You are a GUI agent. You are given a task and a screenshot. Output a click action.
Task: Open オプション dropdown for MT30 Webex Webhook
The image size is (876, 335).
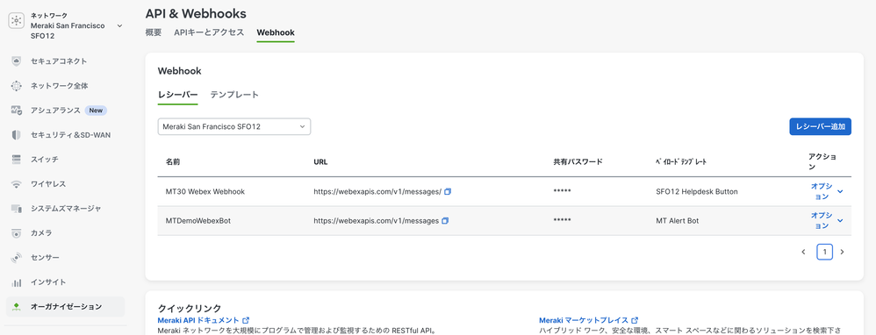[x=827, y=191]
